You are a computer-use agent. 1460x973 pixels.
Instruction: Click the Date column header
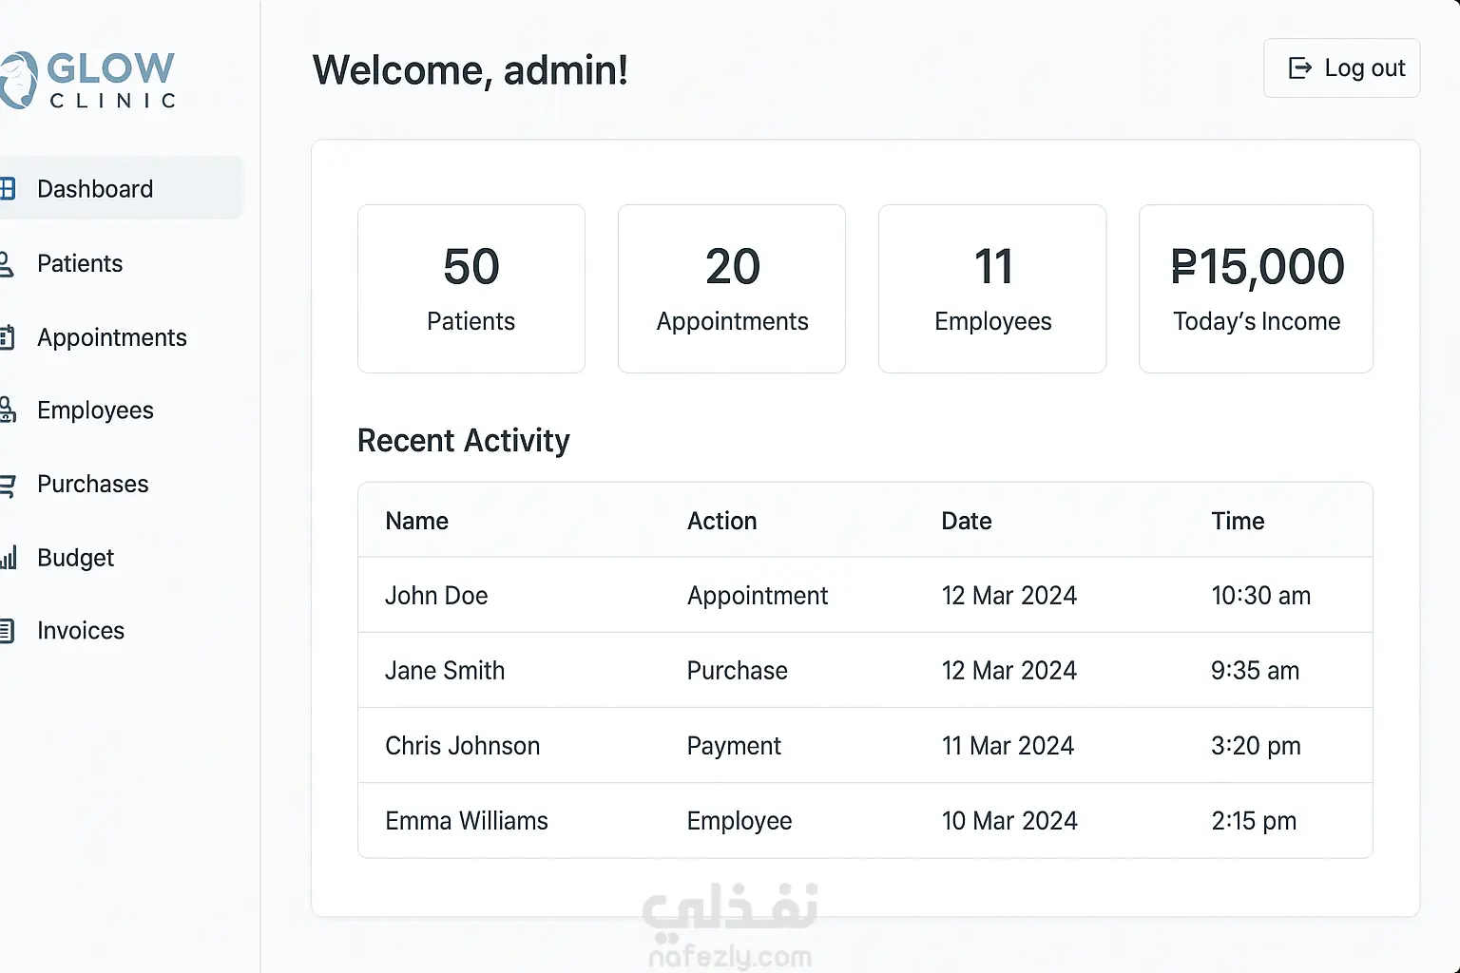tap(967, 521)
